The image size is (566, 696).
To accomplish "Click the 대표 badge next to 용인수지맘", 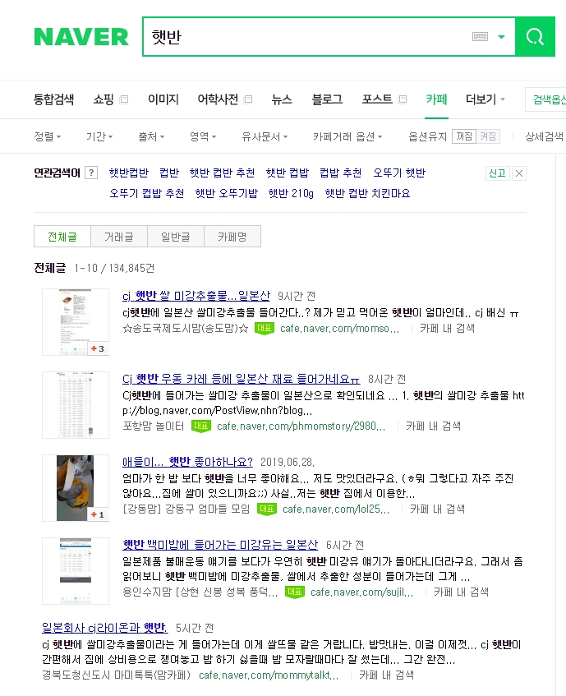I will coord(295,592).
